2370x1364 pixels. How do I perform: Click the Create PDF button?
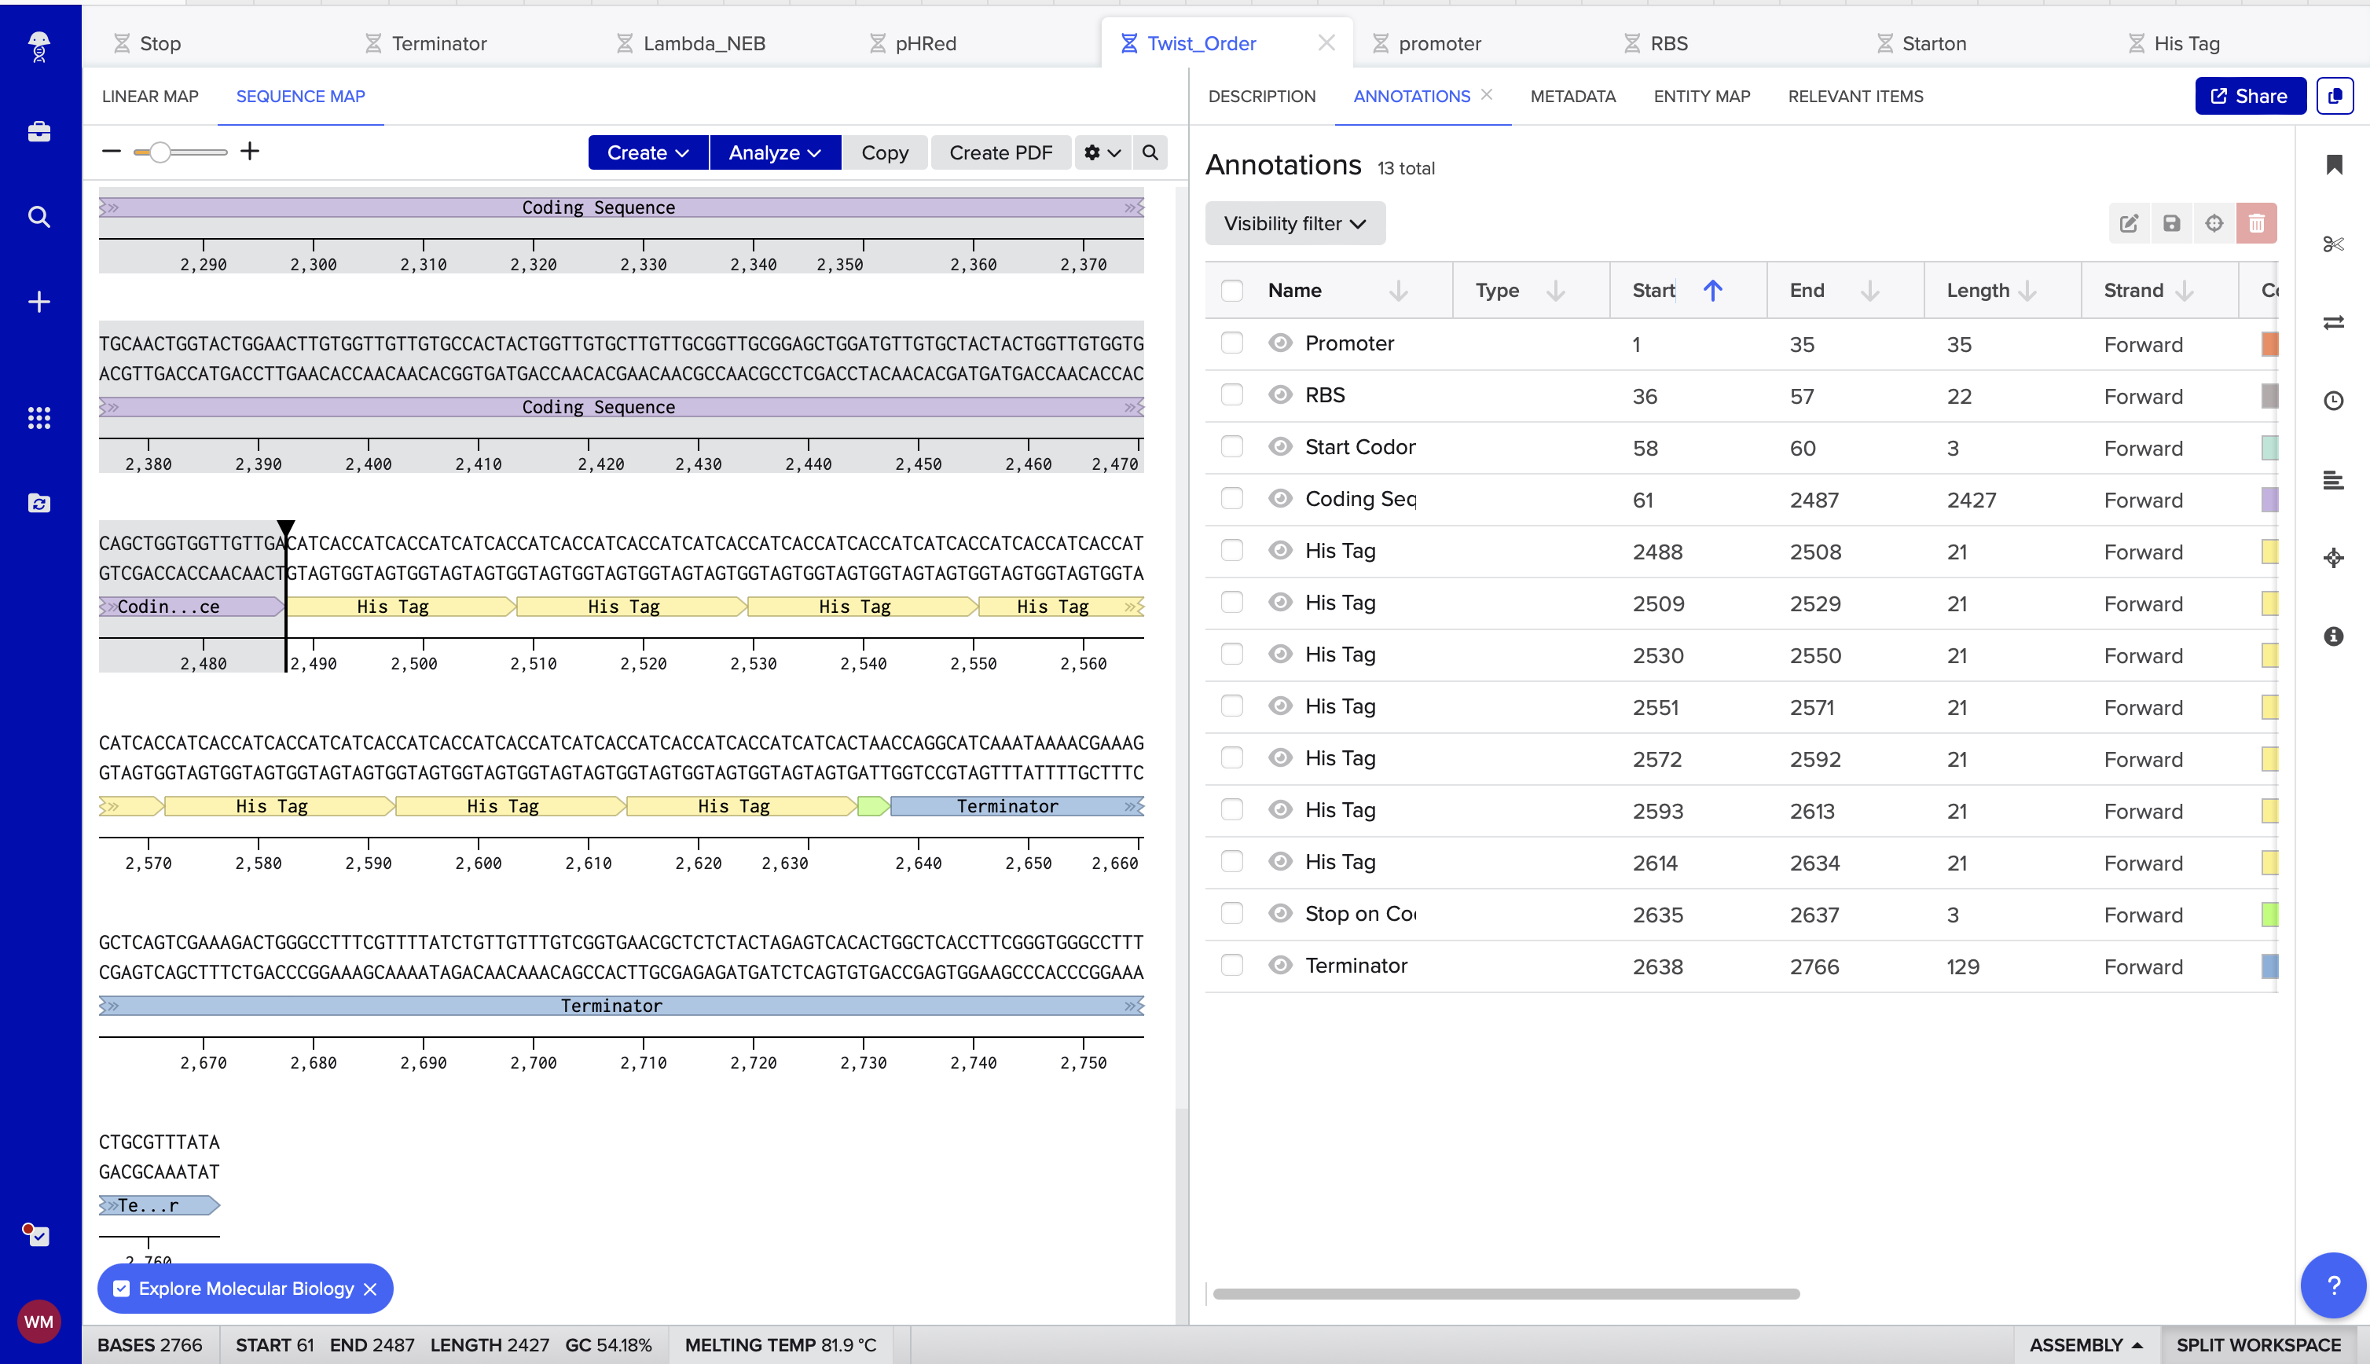1000,152
